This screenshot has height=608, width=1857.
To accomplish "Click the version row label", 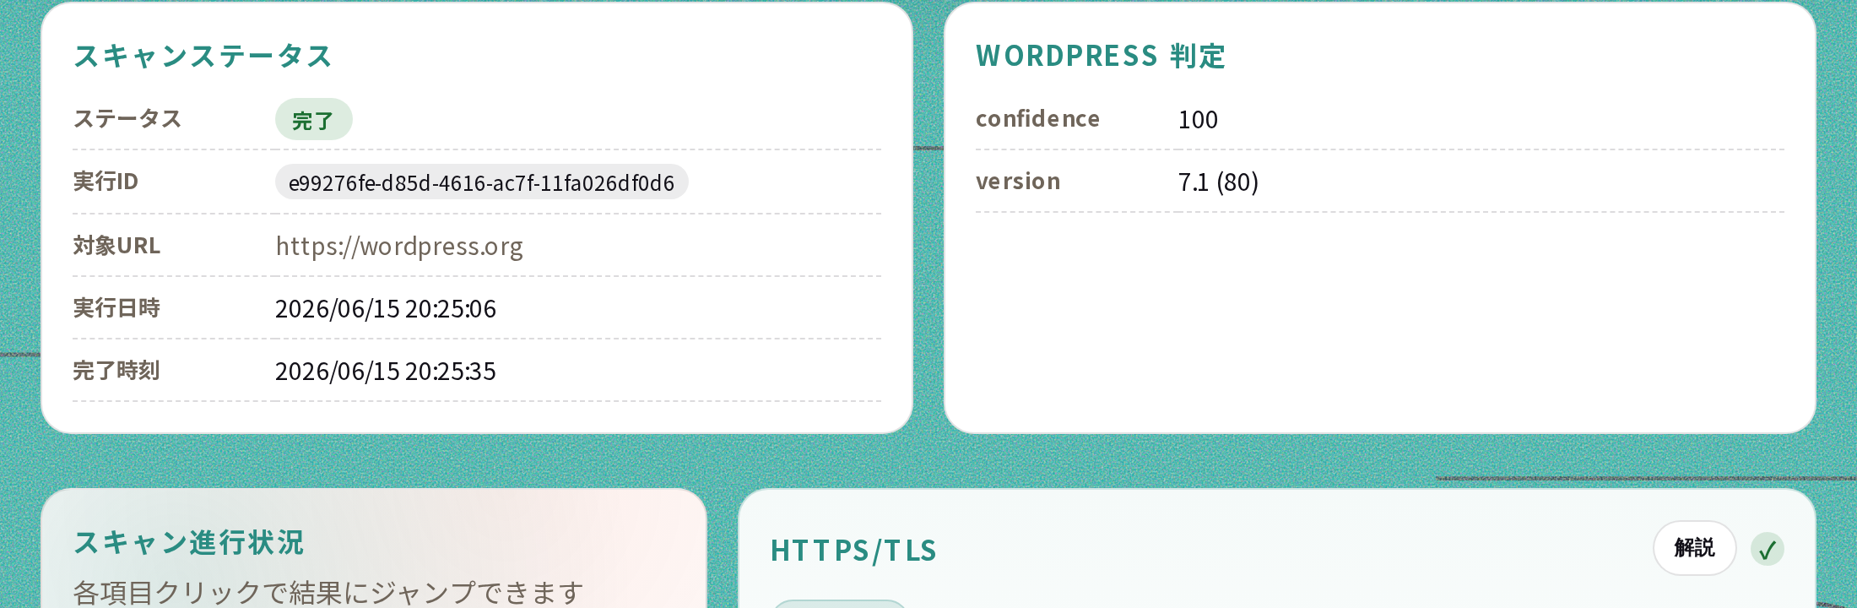I will click(x=1018, y=182).
